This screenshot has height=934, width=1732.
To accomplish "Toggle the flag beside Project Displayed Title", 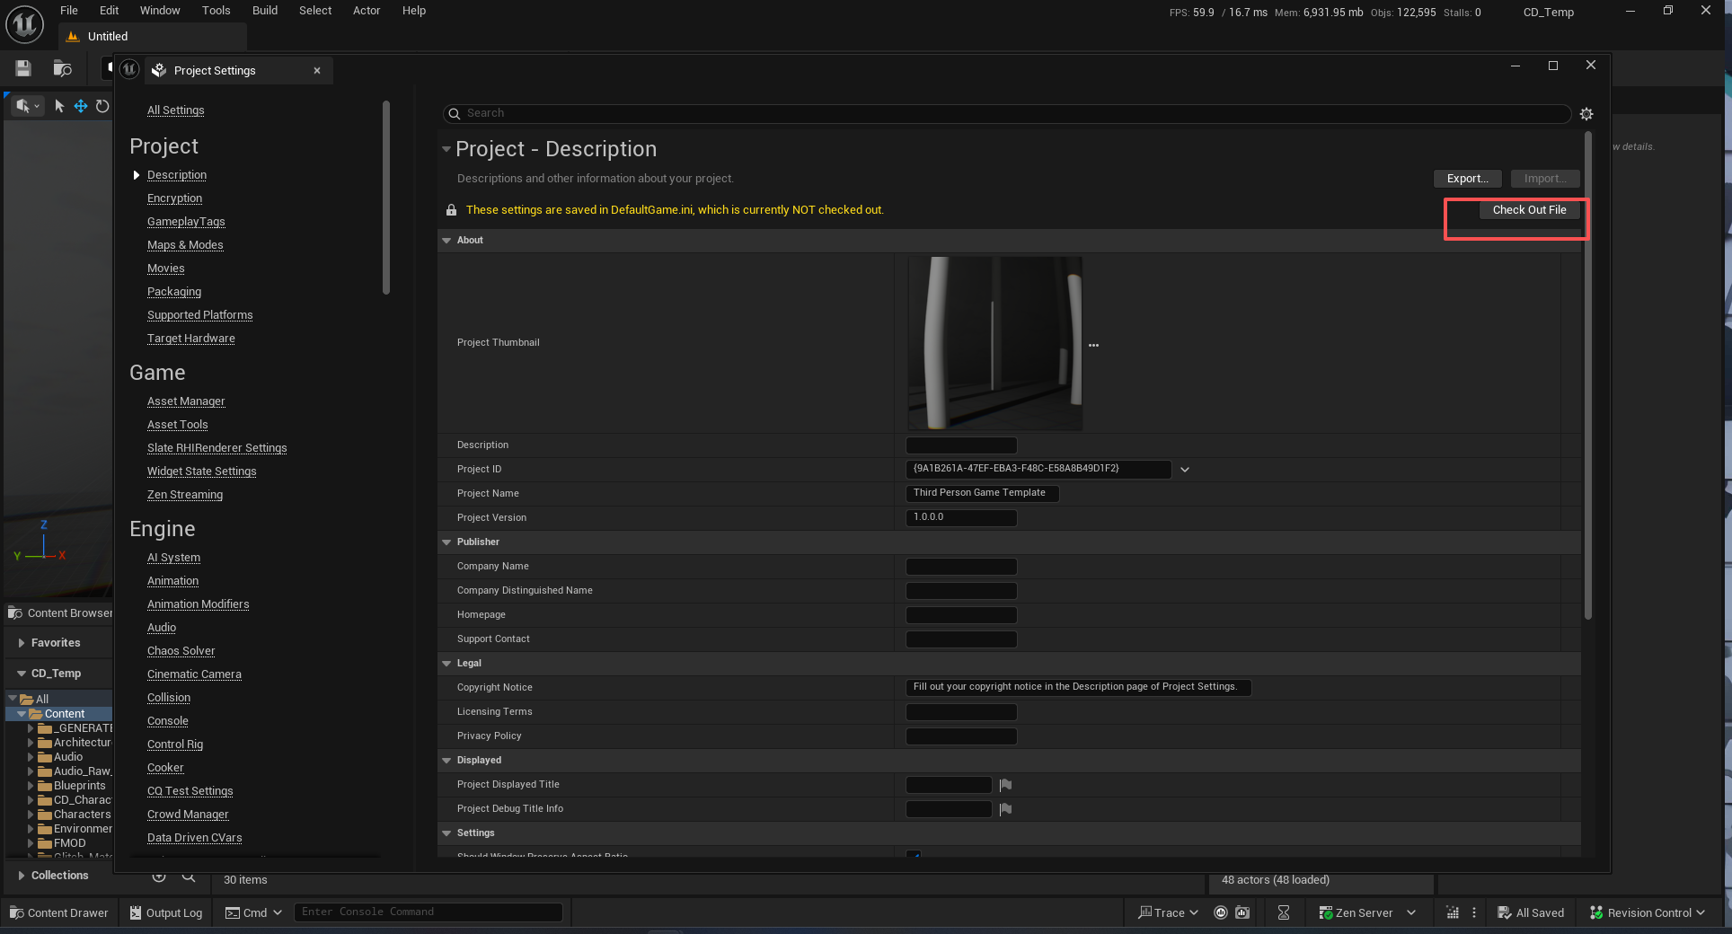I will (x=1005, y=784).
